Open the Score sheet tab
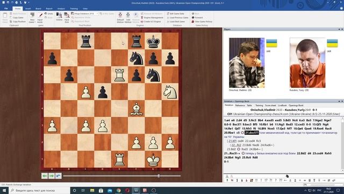Viewport: 344px width, 194px height. point(270,106)
